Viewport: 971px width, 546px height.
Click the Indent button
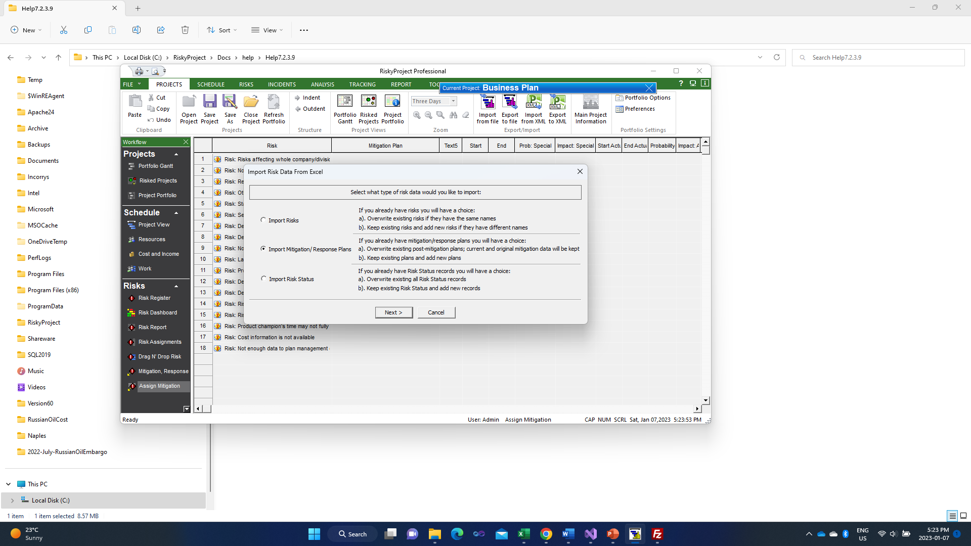click(x=307, y=98)
